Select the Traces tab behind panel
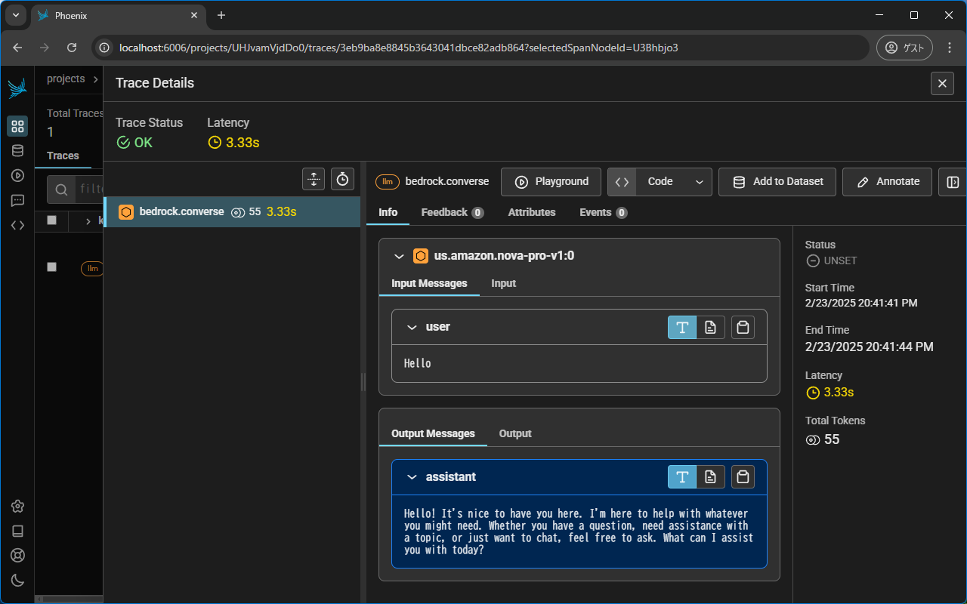Viewport: 967px width, 604px height. coord(63,156)
